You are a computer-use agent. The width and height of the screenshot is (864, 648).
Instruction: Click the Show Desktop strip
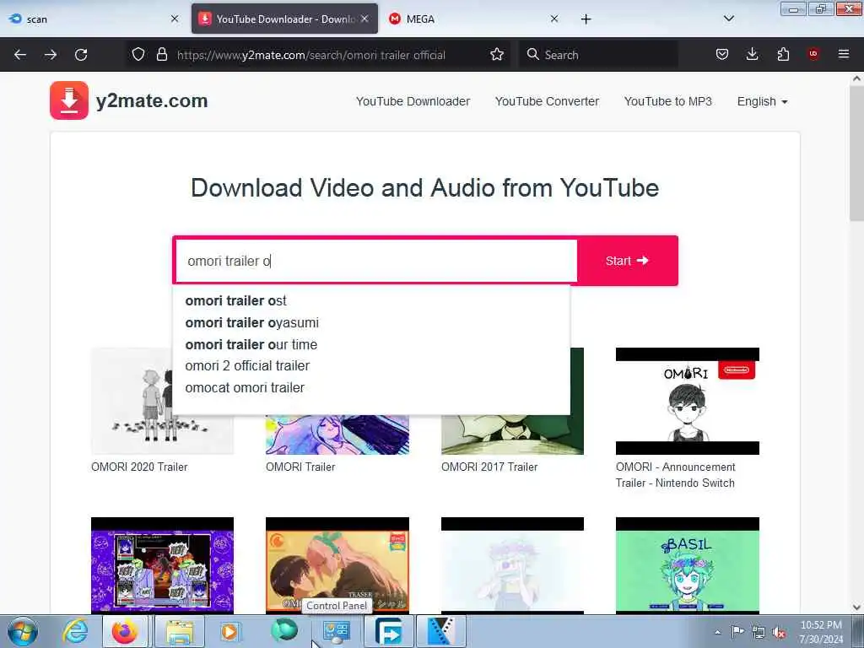pyautogui.click(x=858, y=631)
